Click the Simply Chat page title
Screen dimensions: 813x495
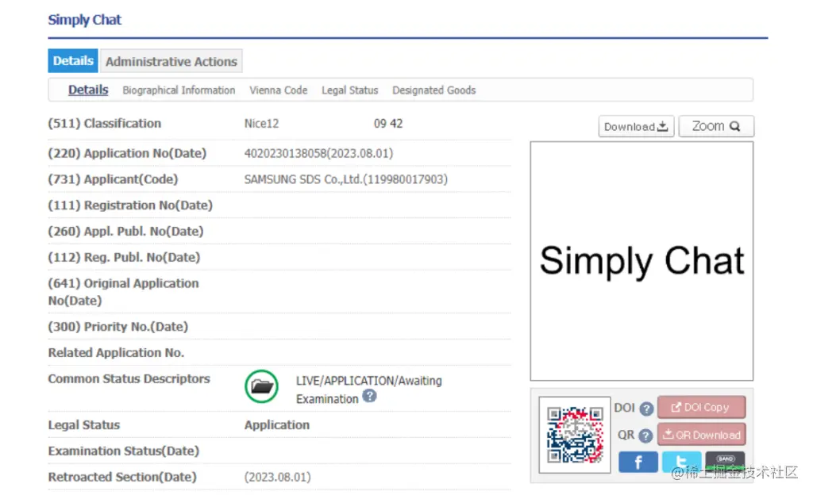84,20
